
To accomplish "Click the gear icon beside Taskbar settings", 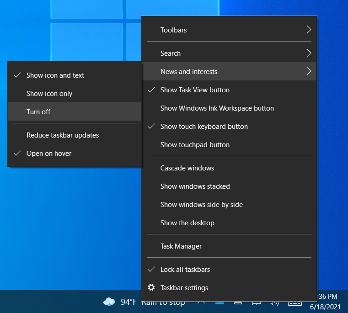I will pyautogui.click(x=151, y=287).
